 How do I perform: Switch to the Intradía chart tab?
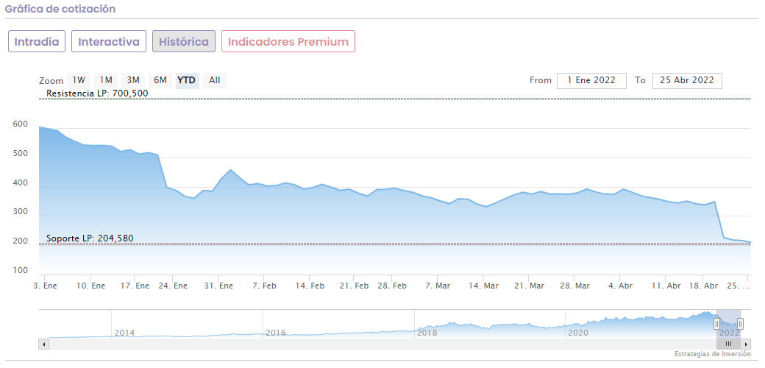37,42
